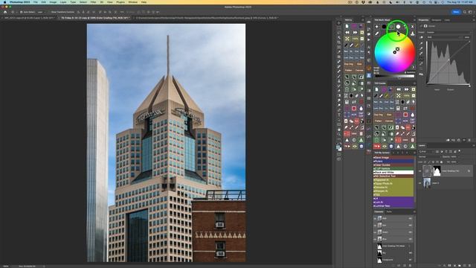Open the Layers filter Kind dropdown
The height and width of the screenshot is (268, 476).
point(427,151)
